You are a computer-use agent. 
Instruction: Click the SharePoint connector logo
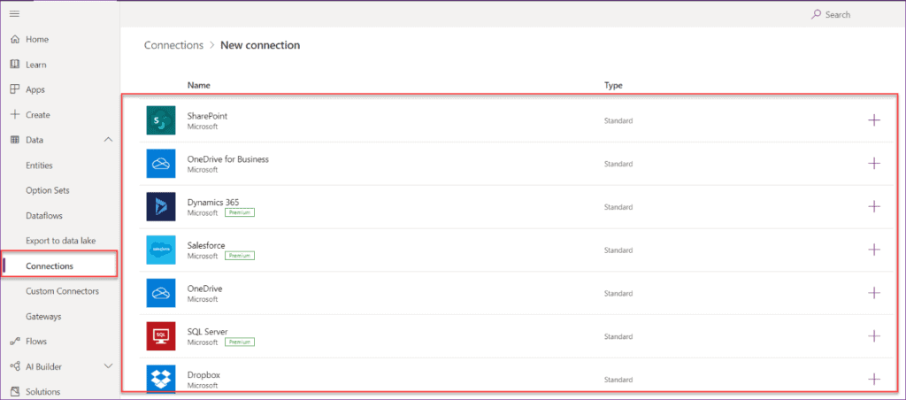click(x=161, y=121)
